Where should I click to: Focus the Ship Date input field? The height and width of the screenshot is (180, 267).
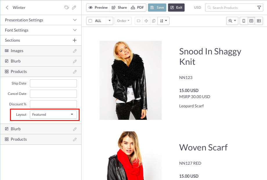pyautogui.click(x=53, y=83)
